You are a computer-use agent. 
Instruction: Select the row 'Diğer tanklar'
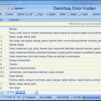50,76
